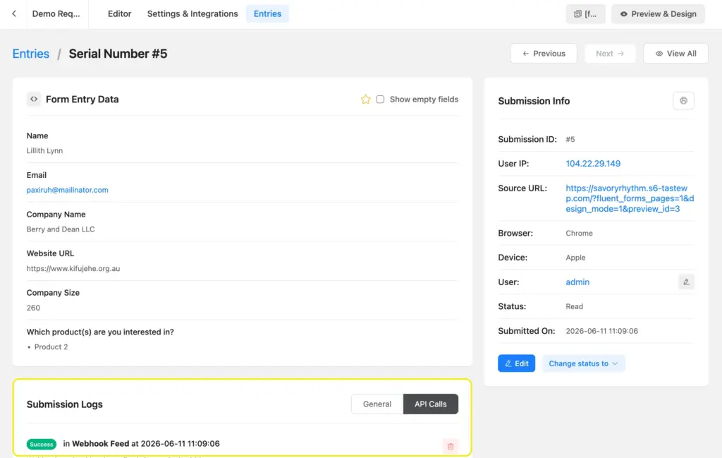Screen dimensions: 722x458
Task: Print submission using the printer icon
Action: (683, 101)
